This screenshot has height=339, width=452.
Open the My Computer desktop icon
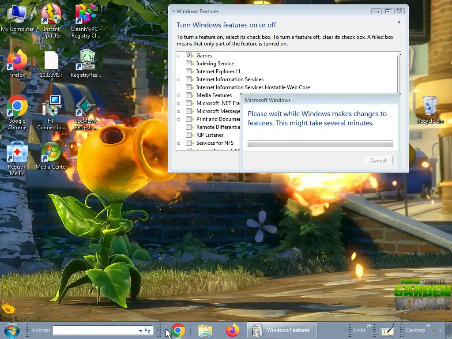tap(17, 18)
